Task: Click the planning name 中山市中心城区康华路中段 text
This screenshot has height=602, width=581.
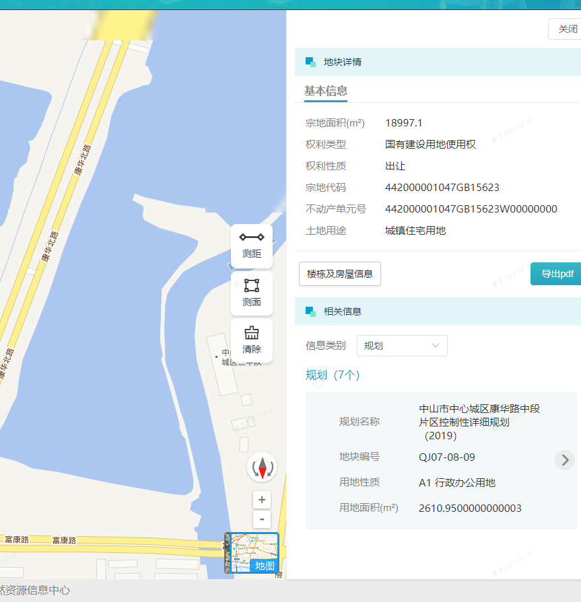Action: tap(479, 408)
